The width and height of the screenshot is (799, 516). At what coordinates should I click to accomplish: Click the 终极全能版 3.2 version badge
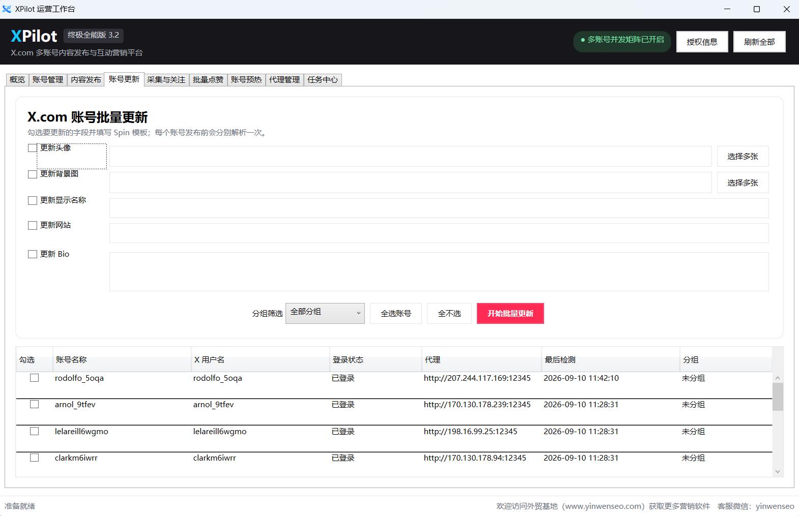click(x=93, y=35)
